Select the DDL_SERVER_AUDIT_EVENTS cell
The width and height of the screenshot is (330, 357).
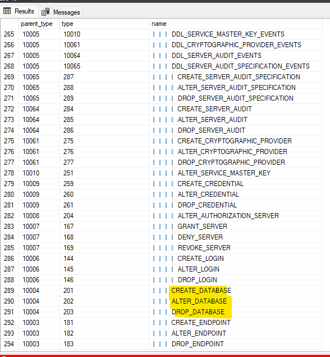click(x=236, y=56)
